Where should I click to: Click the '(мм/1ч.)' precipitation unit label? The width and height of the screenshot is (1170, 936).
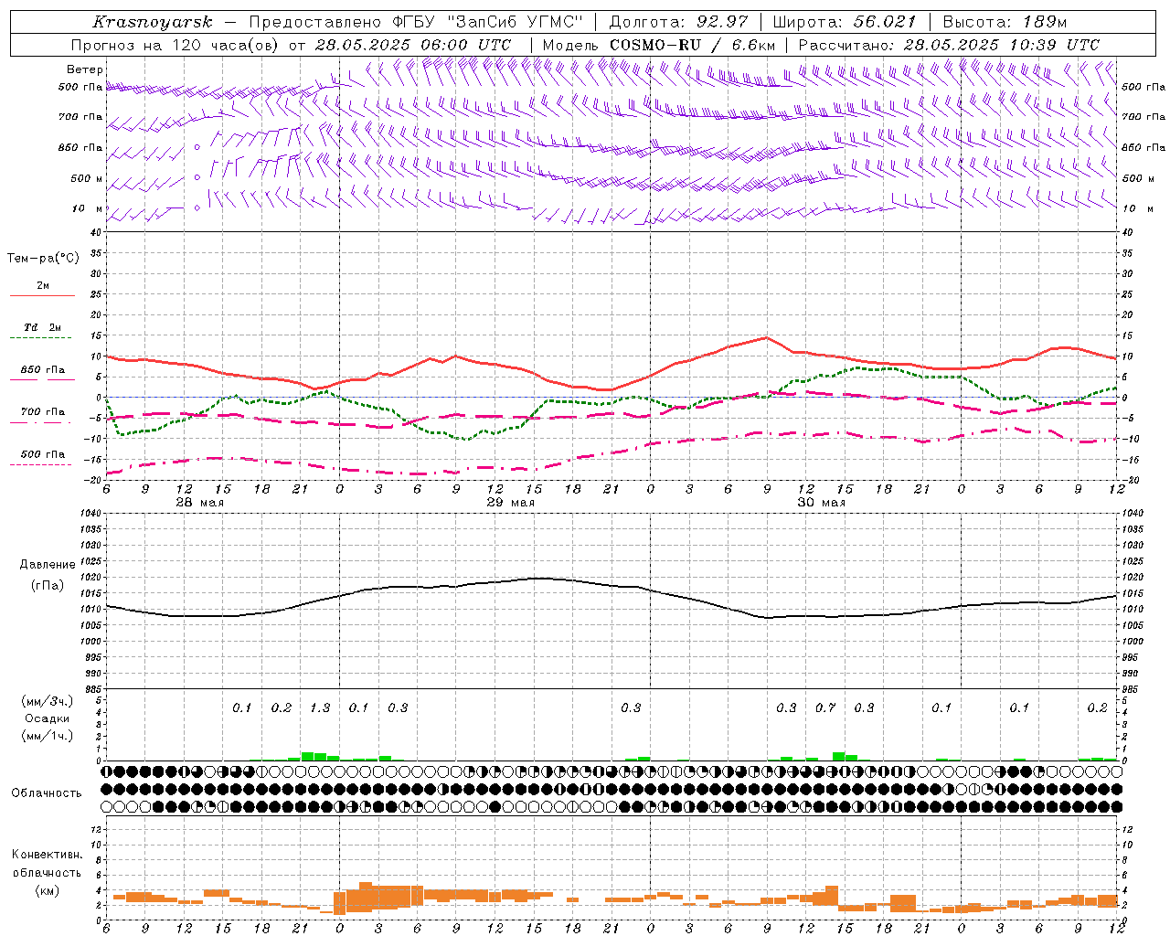click(48, 736)
